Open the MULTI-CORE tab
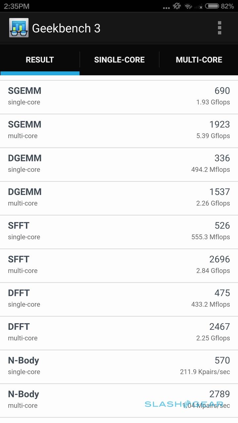This screenshot has height=423, width=238. click(199, 60)
